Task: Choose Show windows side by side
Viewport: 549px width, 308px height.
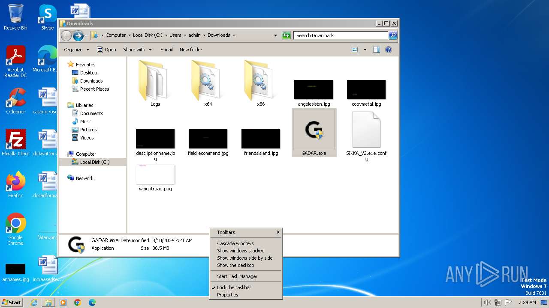Action: click(x=246, y=258)
